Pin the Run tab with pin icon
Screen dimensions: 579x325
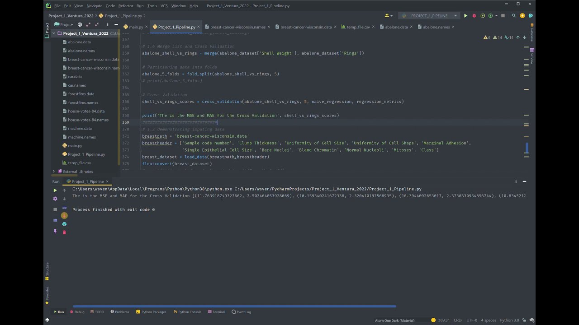click(x=55, y=231)
